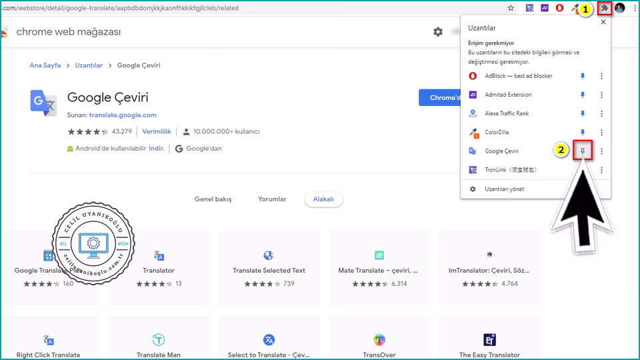Open the Right Click Translate card

(x=49, y=337)
